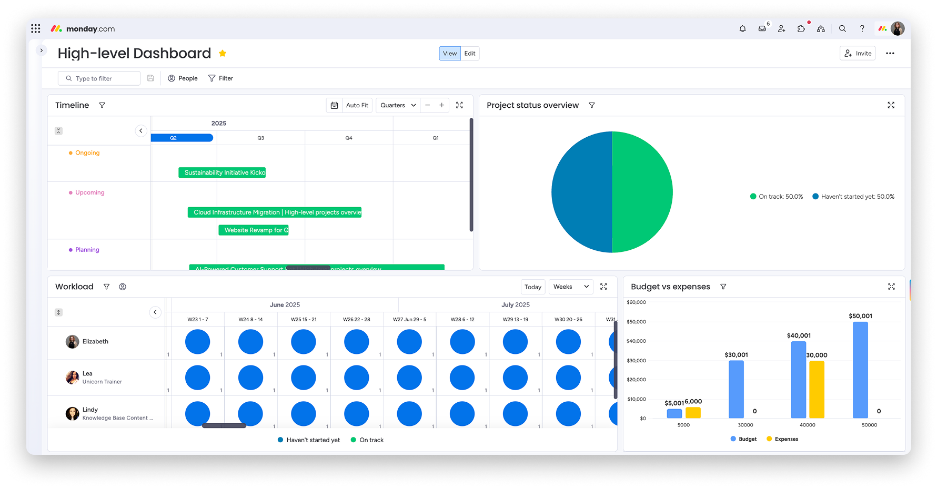Open the Weeks dropdown

click(x=571, y=287)
